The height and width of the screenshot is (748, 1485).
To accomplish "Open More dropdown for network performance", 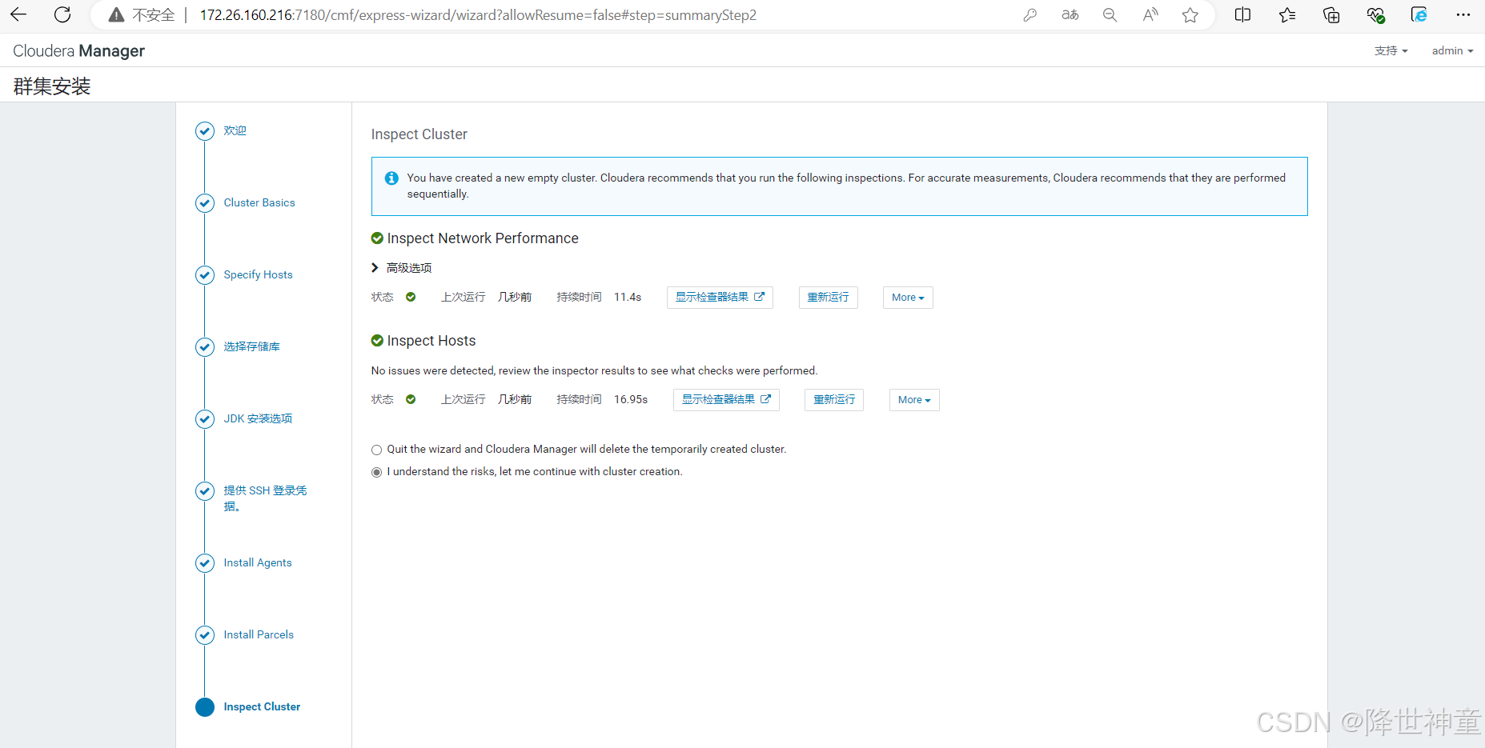I will (908, 298).
